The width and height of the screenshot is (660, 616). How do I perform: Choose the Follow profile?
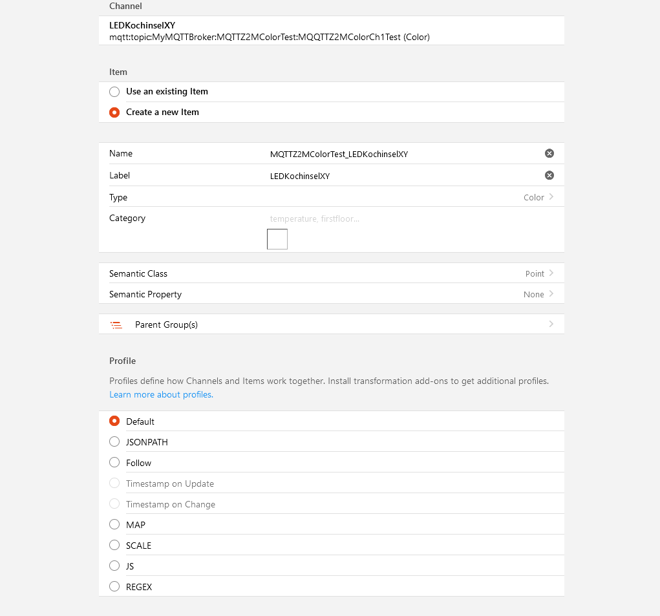coord(114,463)
